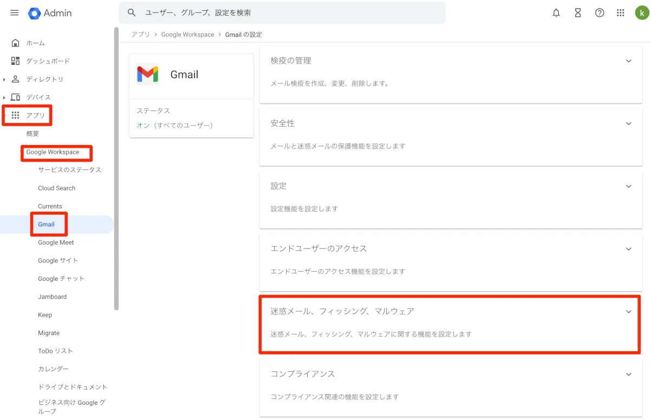
Task: Open Cloud Search in sidebar
Action: 56,188
